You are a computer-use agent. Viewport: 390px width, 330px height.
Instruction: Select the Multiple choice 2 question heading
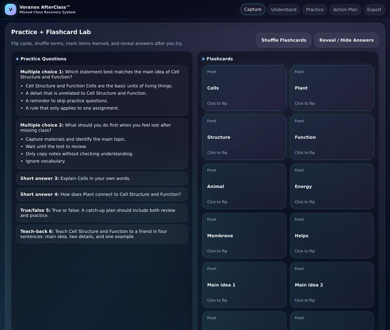pos(96,128)
